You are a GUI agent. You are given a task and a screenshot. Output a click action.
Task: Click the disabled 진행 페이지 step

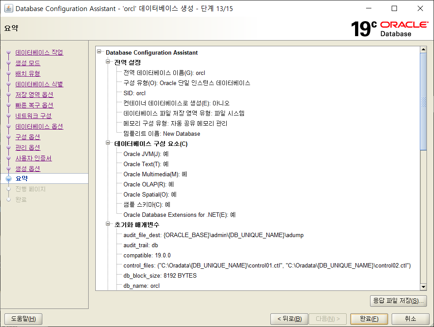(x=30, y=189)
